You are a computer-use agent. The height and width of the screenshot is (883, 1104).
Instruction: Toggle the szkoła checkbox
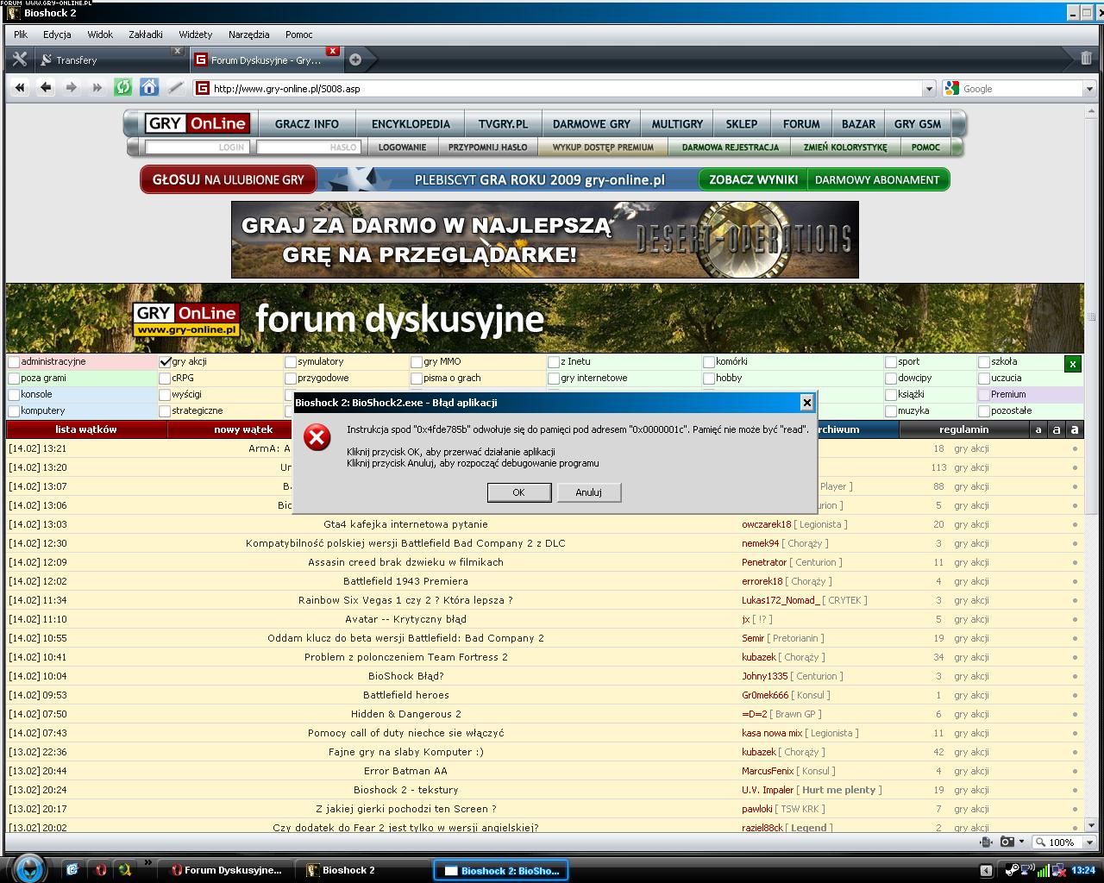(984, 362)
